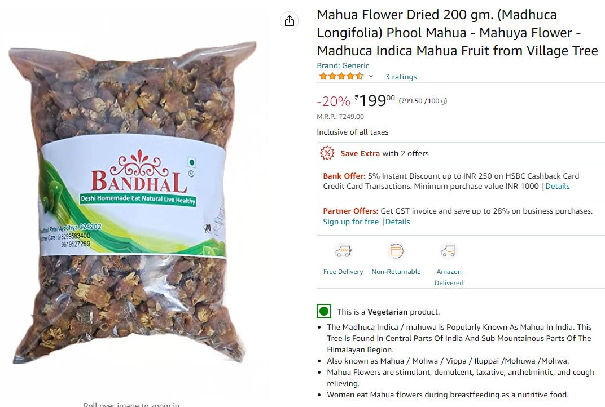
Task: Click the Save Extra with 2 offers header
Action: click(x=384, y=153)
